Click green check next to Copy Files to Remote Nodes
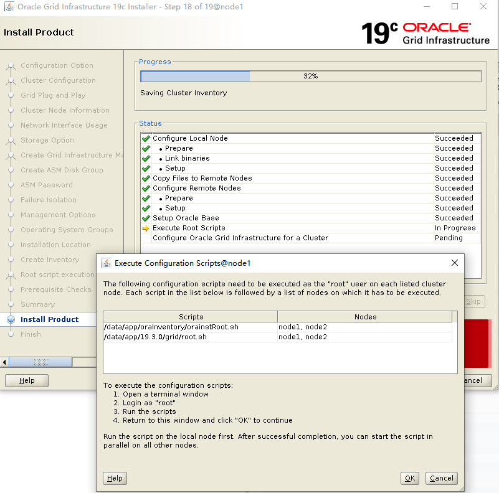 coord(146,178)
